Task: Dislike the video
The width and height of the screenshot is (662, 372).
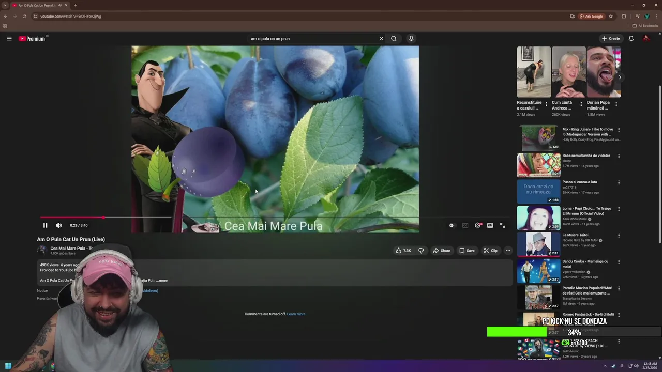Action: click(x=421, y=251)
